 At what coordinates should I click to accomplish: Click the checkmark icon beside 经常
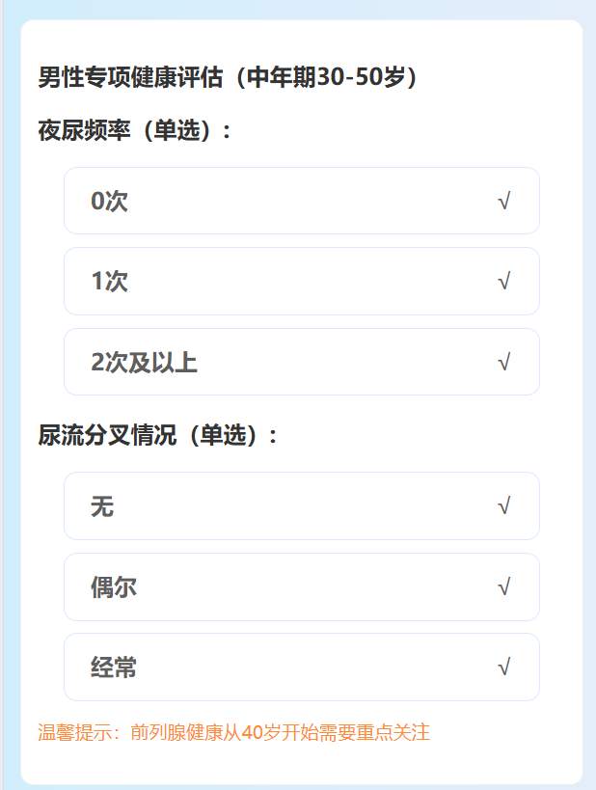coord(504,667)
